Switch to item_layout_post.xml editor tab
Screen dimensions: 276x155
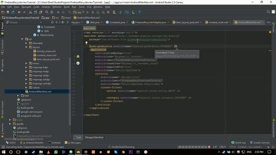(187, 22)
